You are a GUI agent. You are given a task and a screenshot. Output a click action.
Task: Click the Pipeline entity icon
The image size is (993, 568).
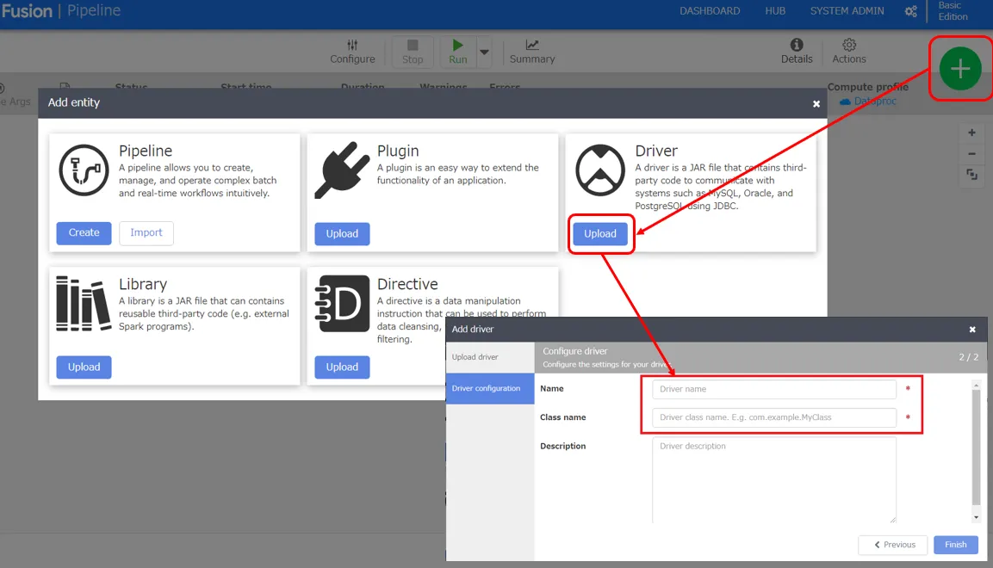[x=84, y=169]
